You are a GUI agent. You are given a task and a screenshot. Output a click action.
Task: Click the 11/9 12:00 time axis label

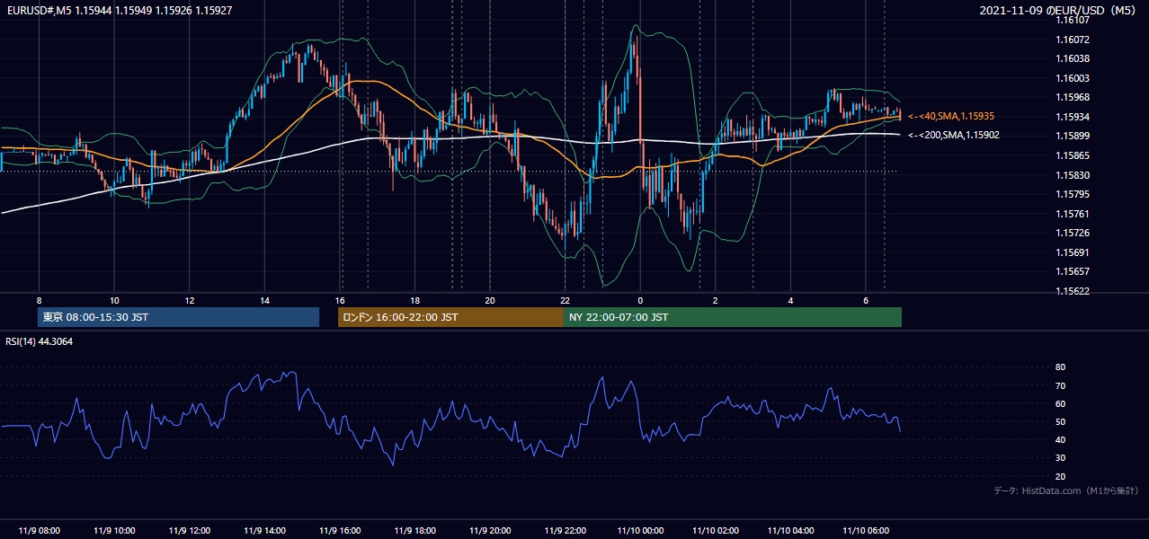189,531
